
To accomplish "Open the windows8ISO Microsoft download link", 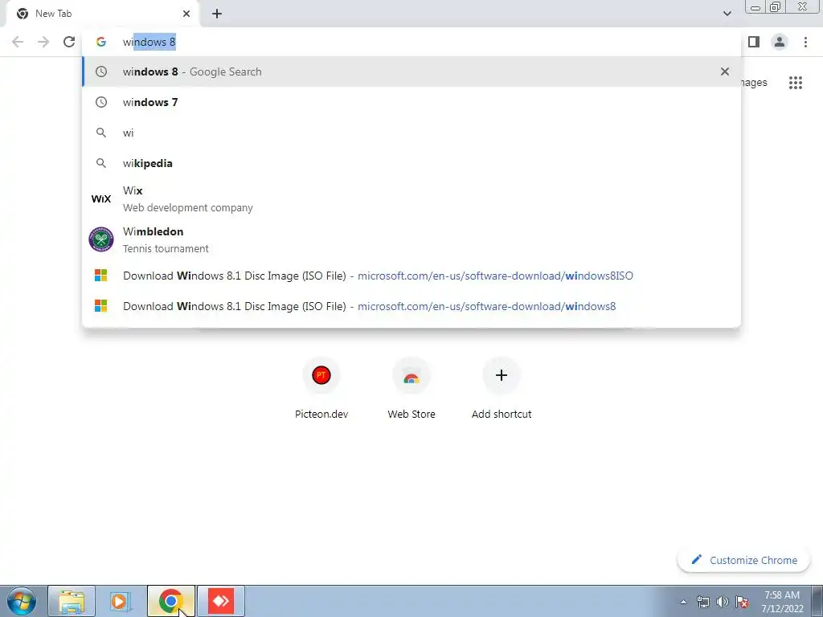I will click(411, 276).
